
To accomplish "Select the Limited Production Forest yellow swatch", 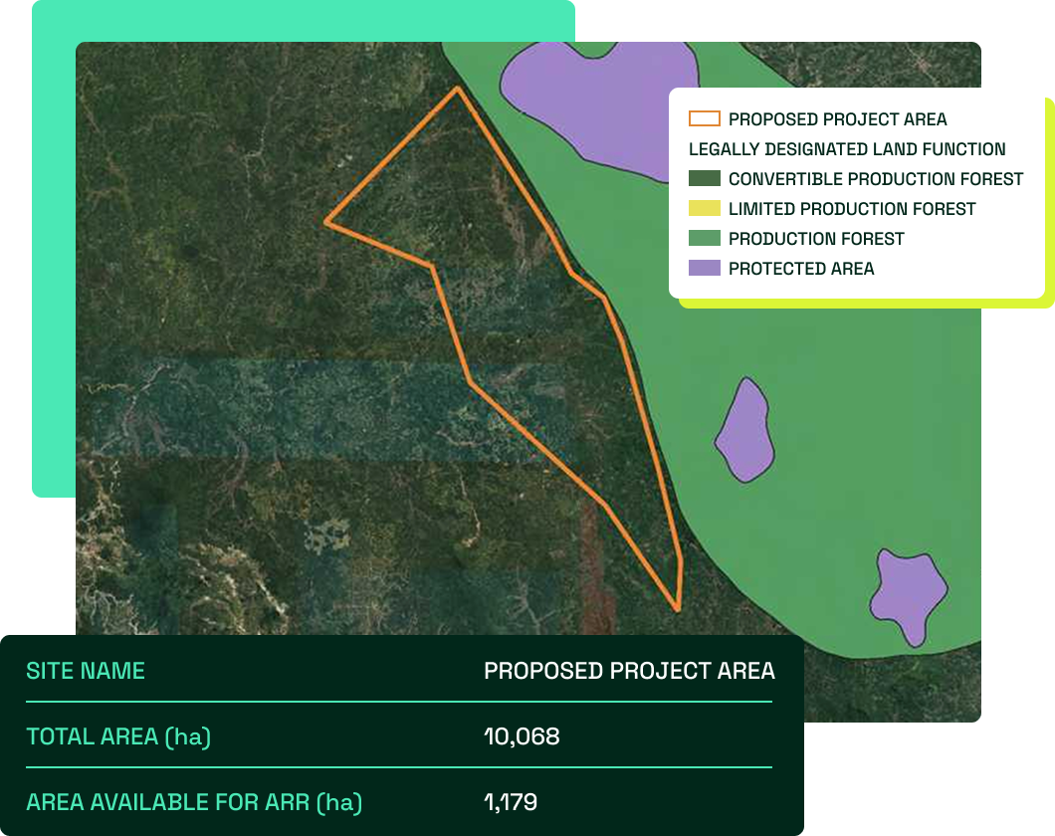I will click(x=704, y=208).
